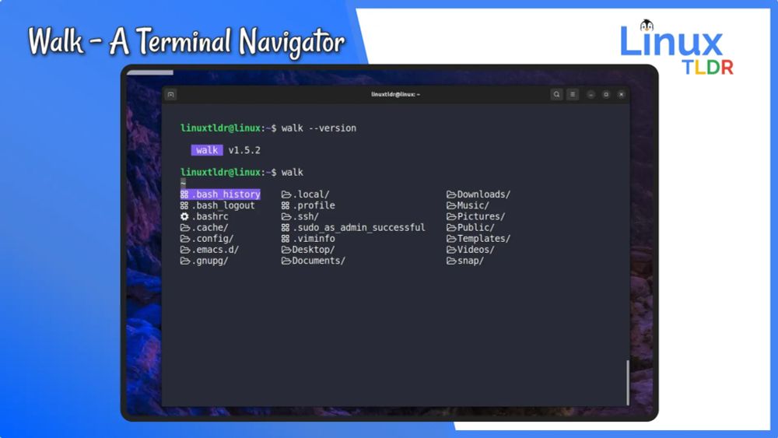
Task: Click the v1.5.2 version text
Action: [x=244, y=150]
